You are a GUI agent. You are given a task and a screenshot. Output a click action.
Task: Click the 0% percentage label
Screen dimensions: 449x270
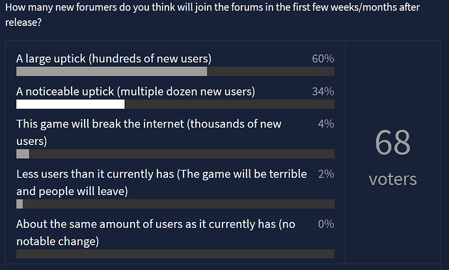point(326,224)
